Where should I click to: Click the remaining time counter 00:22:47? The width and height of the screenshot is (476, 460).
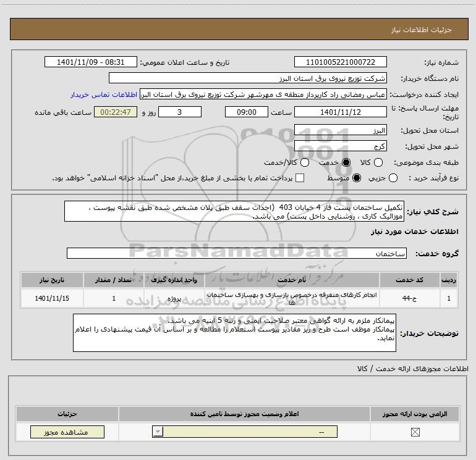(x=116, y=112)
